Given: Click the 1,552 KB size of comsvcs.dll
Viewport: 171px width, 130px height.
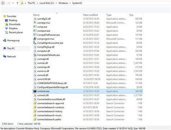Looking at the screenshot, I should pyautogui.click(x=138, y=71).
